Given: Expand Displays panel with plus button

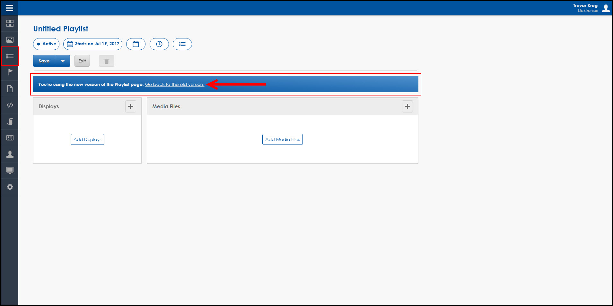Looking at the screenshot, I should (x=131, y=106).
